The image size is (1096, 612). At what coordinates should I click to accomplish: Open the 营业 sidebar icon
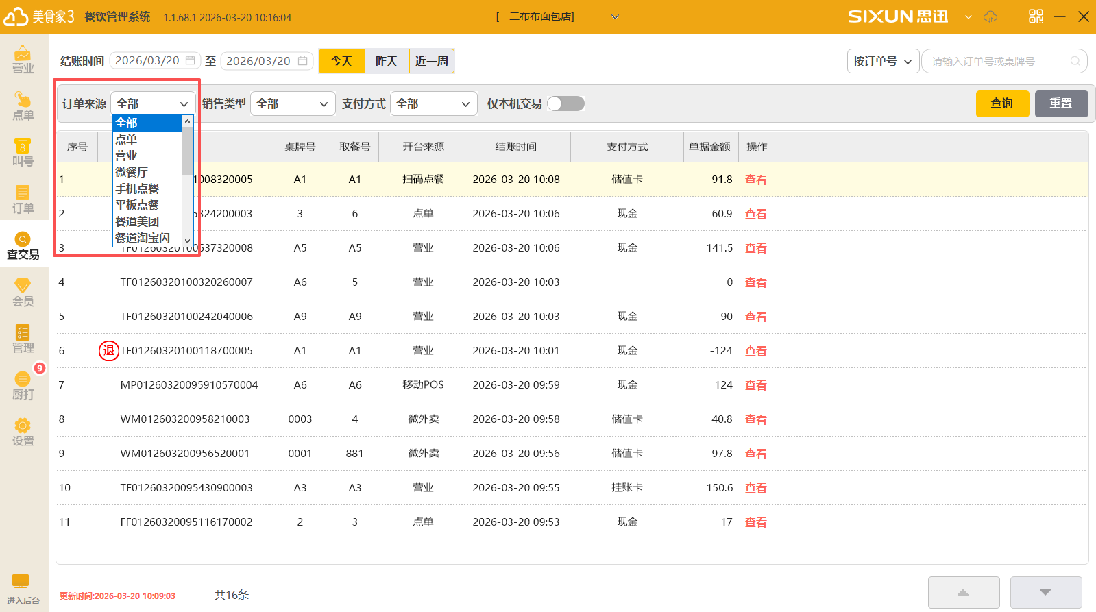pyautogui.click(x=23, y=59)
